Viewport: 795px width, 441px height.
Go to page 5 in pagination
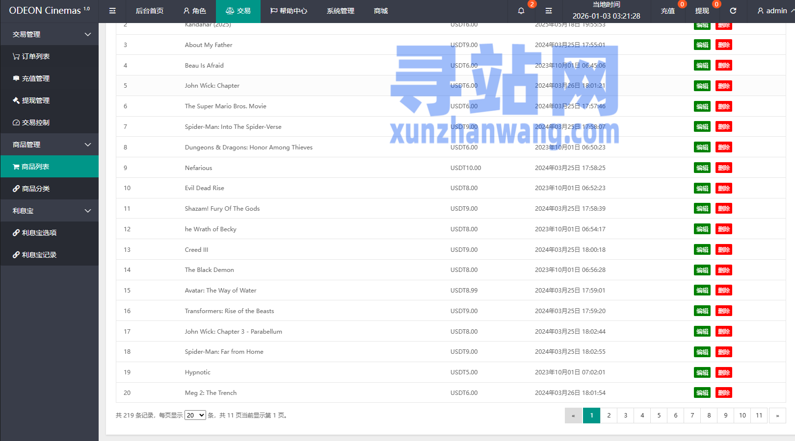pos(659,416)
